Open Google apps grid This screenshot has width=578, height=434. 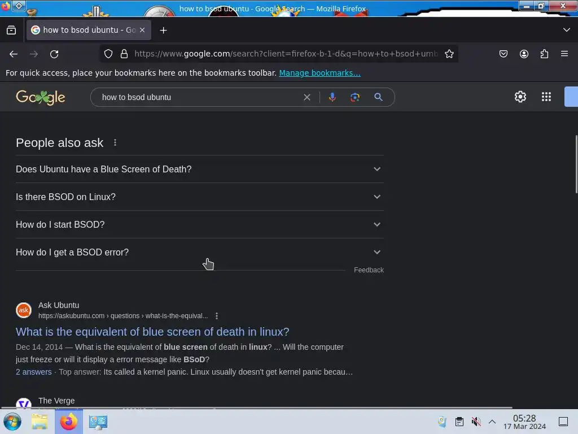tap(546, 97)
